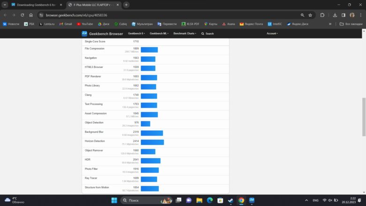
Task: Expand the Geekbench 6 menu
Action: coord(137,34)
